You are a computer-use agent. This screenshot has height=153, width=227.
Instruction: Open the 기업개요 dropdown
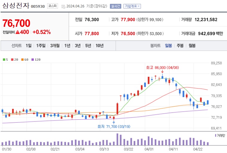coord(132,6)
